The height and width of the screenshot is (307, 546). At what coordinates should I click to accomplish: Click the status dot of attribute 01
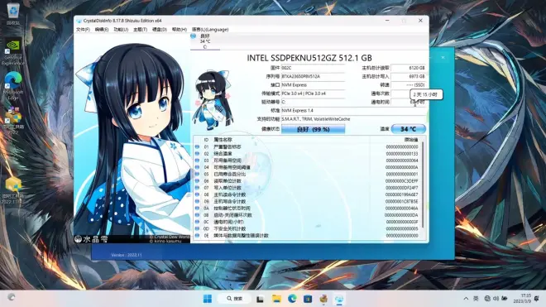[x=197, y=146]
